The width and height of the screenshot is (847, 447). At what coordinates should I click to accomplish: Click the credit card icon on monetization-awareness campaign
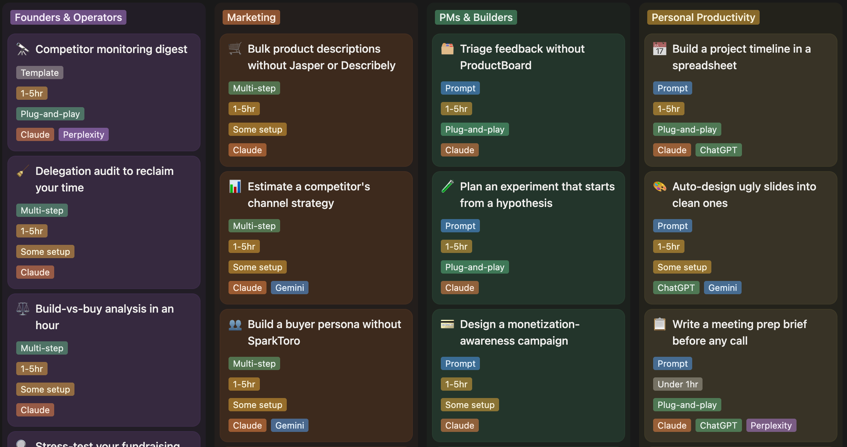click(x=447, y=324)
